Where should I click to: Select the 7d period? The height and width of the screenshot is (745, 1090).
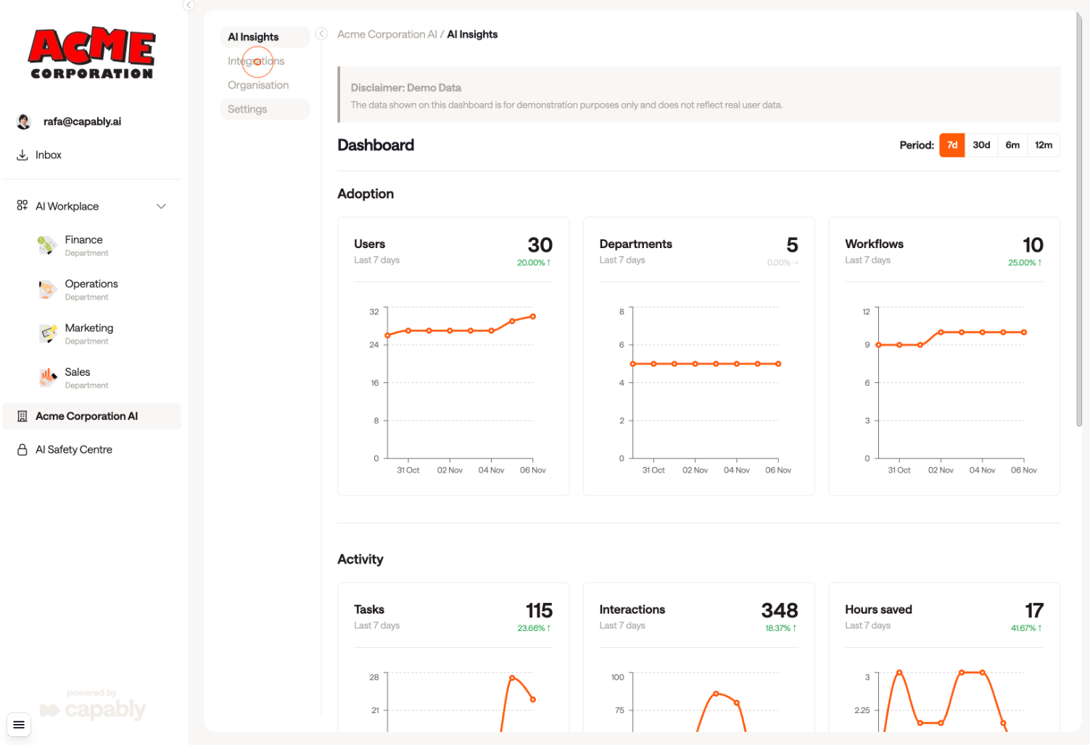[x=952, y=145]
